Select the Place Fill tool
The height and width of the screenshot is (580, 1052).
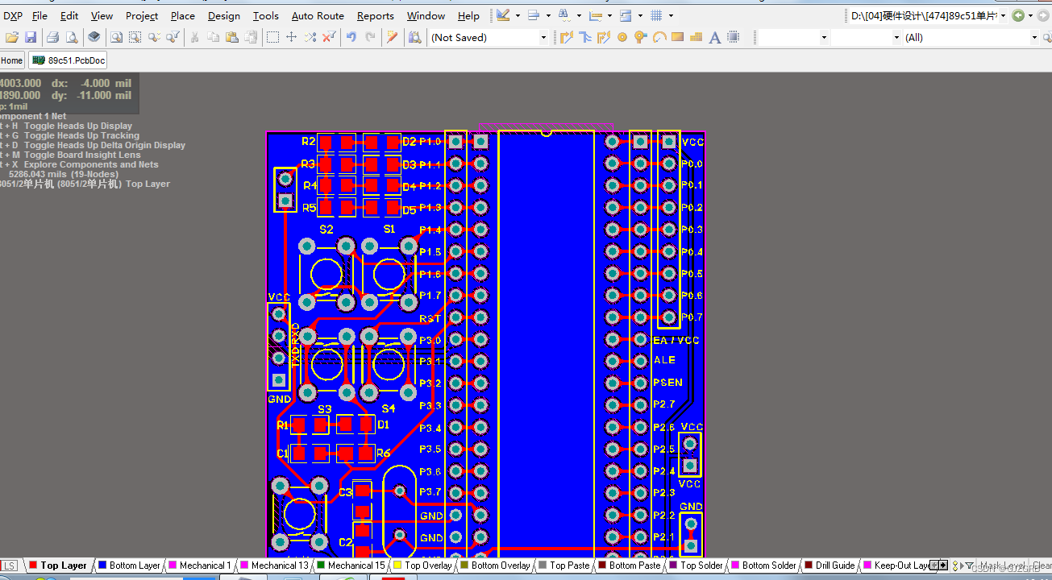click(677, 37)
